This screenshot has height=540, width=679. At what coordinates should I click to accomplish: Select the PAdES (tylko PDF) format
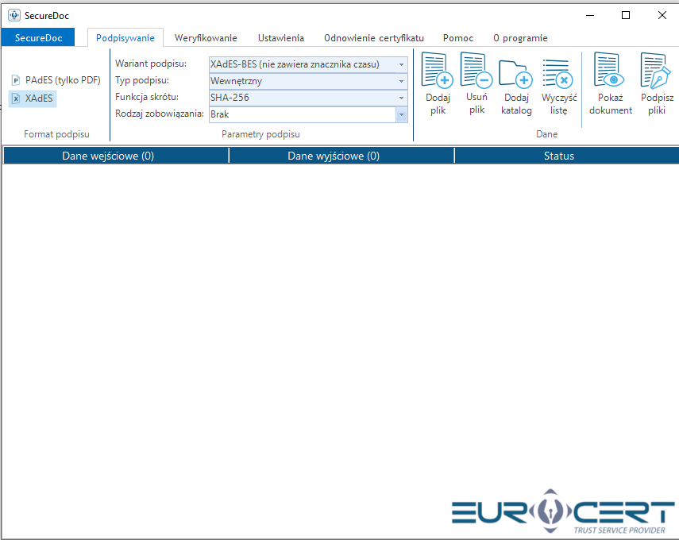click(x=56, y=80)
